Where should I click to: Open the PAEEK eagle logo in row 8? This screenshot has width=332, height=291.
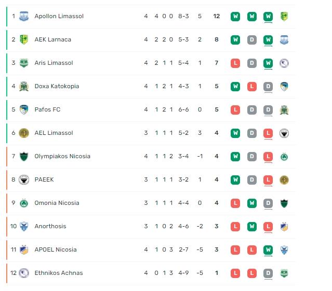(x=24, y=179)
